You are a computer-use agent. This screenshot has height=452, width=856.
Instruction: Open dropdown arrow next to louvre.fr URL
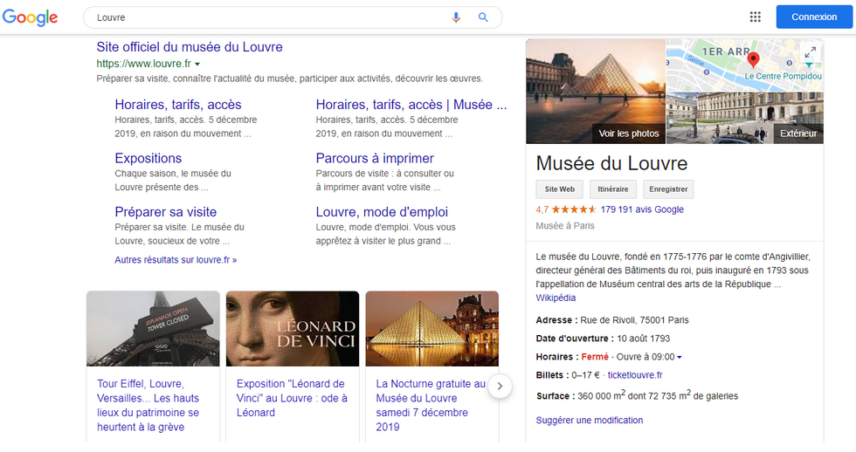click(x=197, y=65)
